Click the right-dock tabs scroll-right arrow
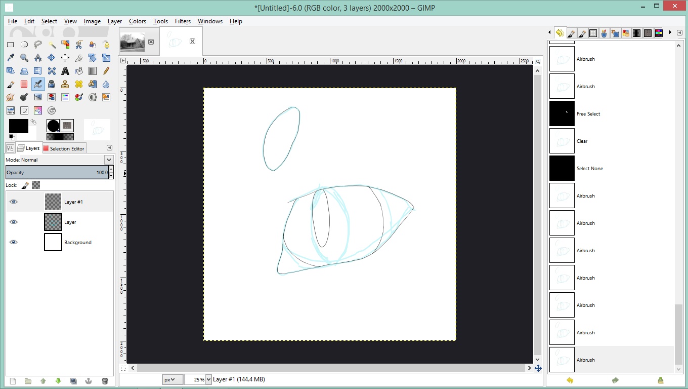This screenshot has width=688, height=389. pyautogui.click(x=670, y=33)
